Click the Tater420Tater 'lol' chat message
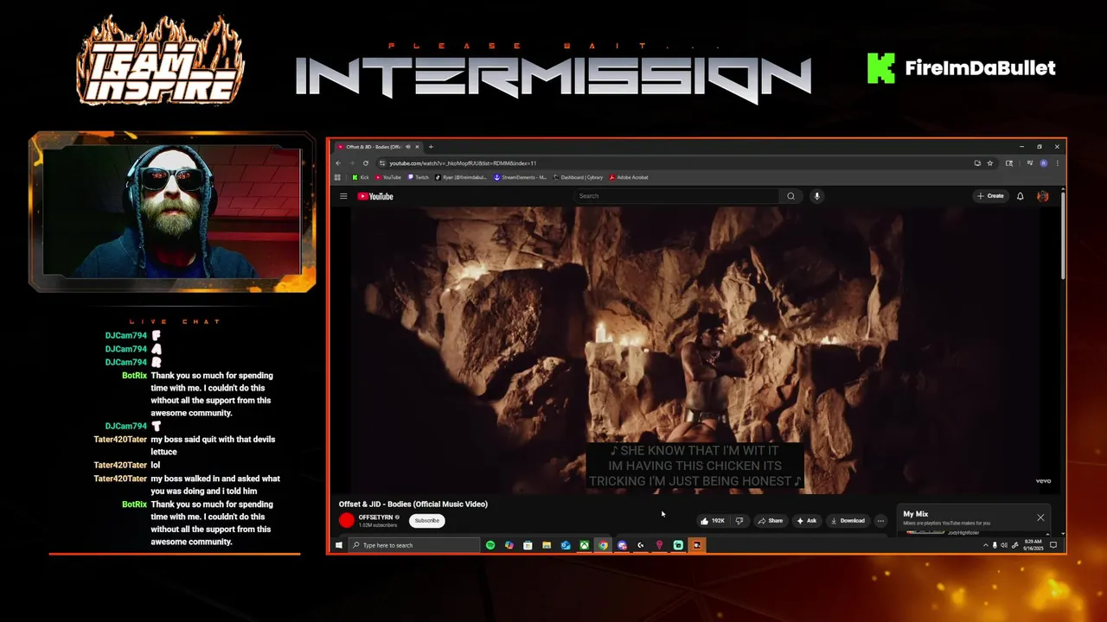 point(156,465)
